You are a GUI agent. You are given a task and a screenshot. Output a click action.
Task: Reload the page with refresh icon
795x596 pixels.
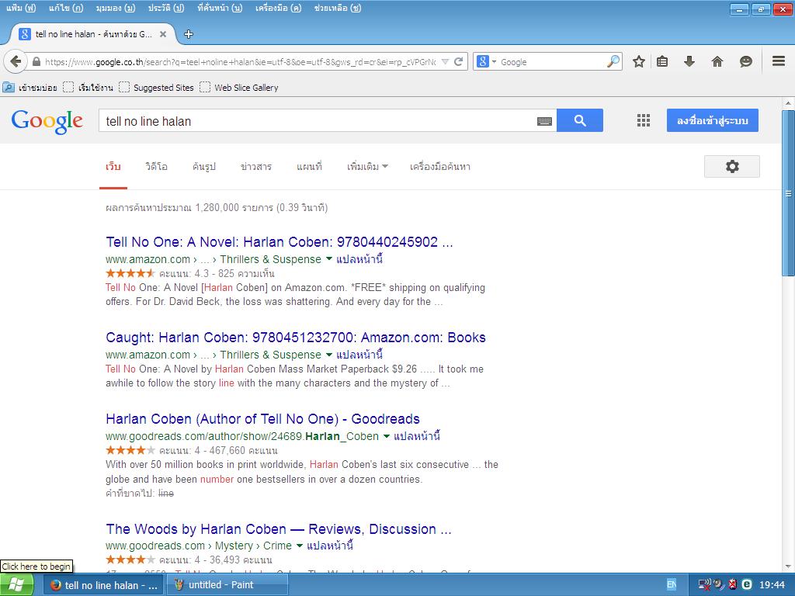point(459,62)
